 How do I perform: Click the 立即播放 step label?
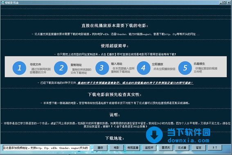coord(158,64)
